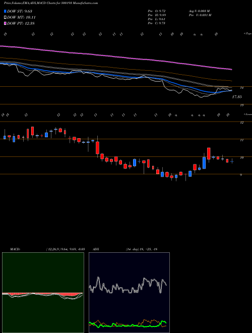Select the 'DOW ST: 9.63' legend label
Image resolution: width=252 pixels, height=333 pixels.
coord(20,11)
